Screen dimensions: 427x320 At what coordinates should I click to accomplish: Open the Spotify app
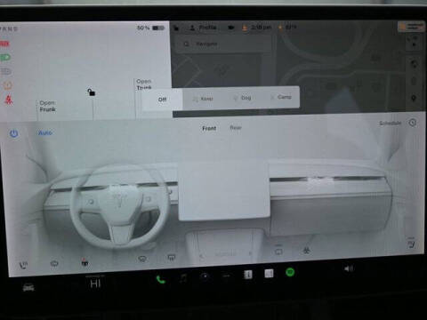290,272
